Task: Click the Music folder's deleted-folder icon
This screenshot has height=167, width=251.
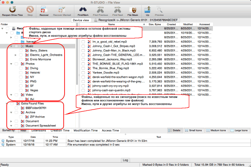Action: tap(23, 46)
